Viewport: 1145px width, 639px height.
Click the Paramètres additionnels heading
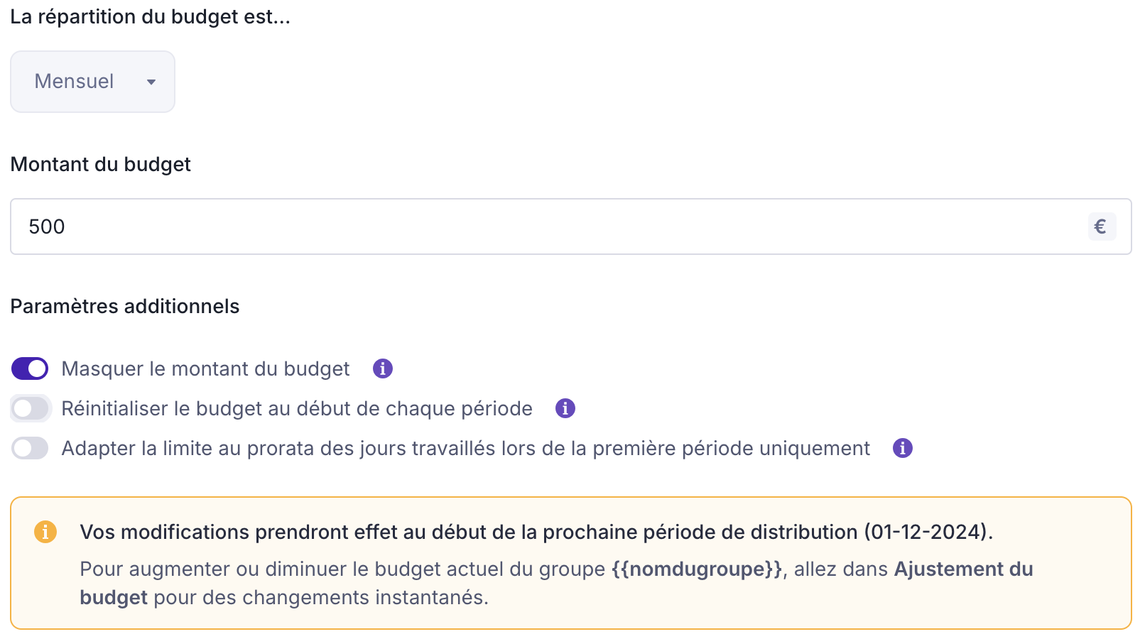point(125,306)
